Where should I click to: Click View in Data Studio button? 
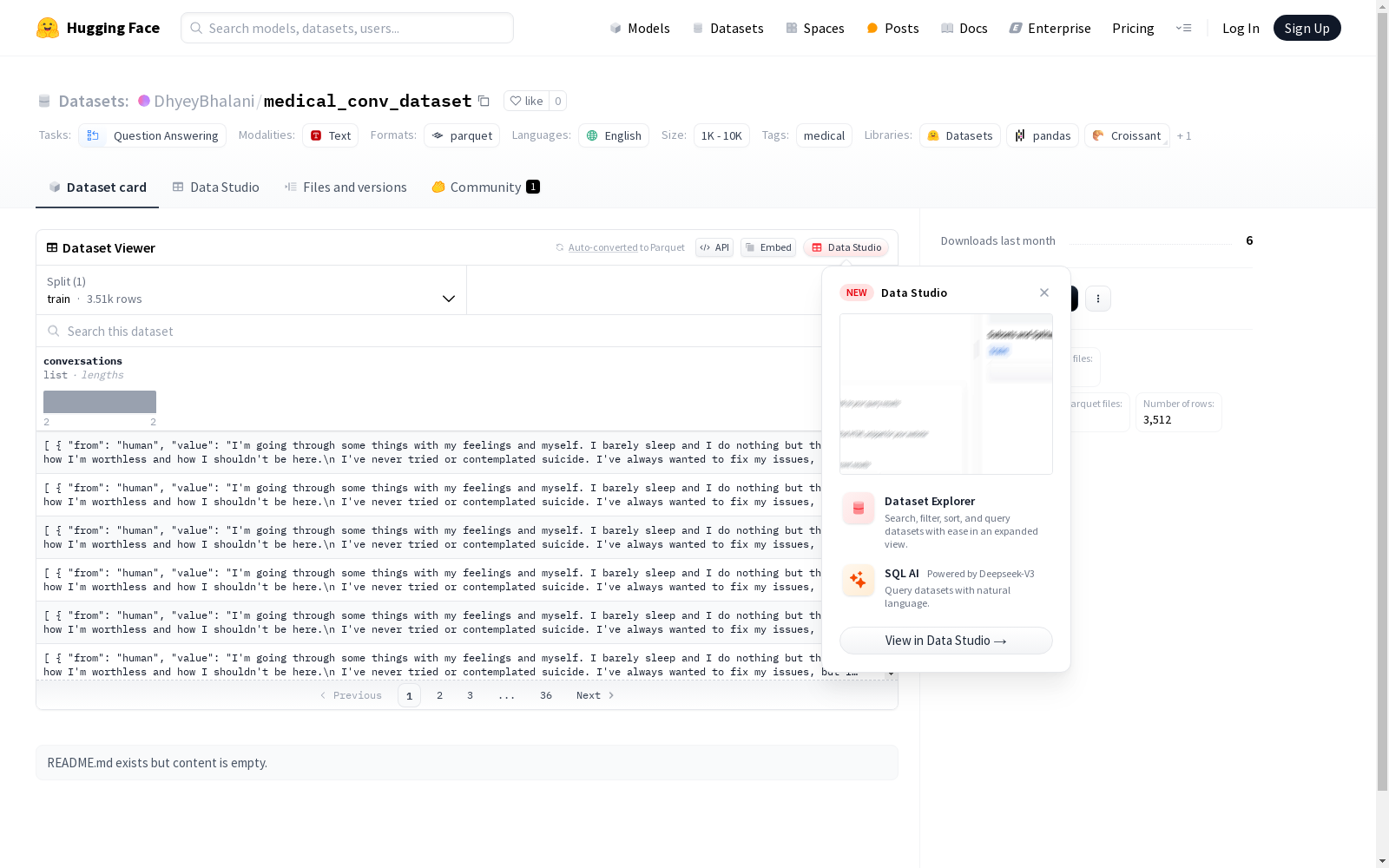click(946, 641)
